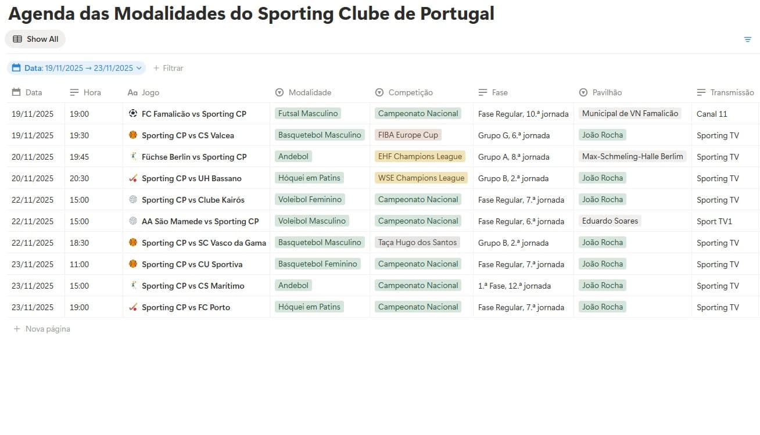Click the Sport TV1 transmission cell

pyautogui.click(x=714, y=221)
